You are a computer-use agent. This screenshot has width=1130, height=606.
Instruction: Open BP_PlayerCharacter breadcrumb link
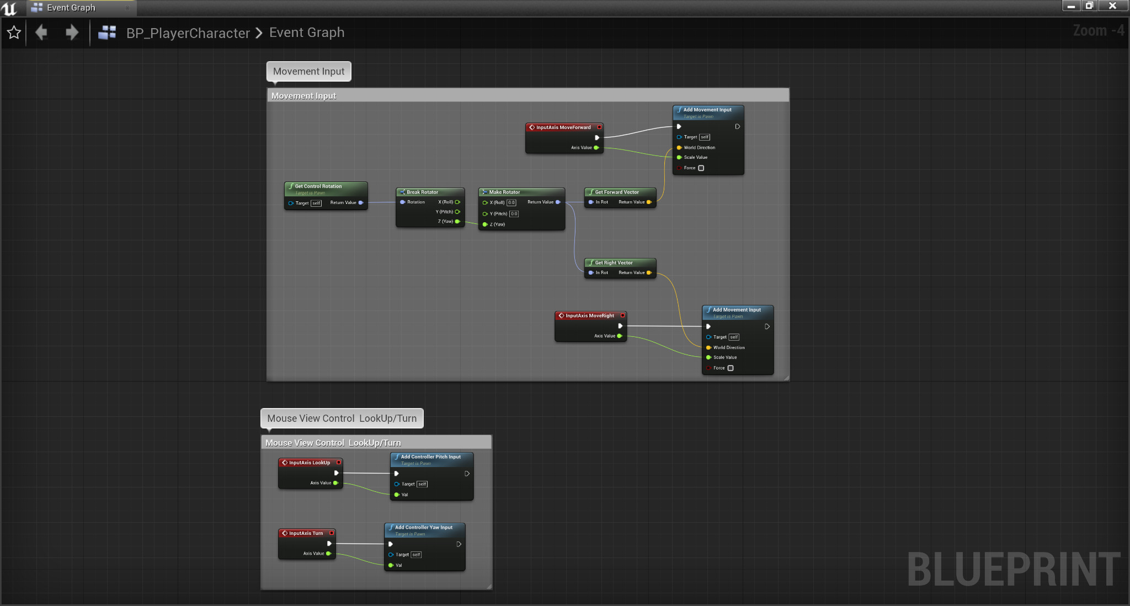click(188, 33)
